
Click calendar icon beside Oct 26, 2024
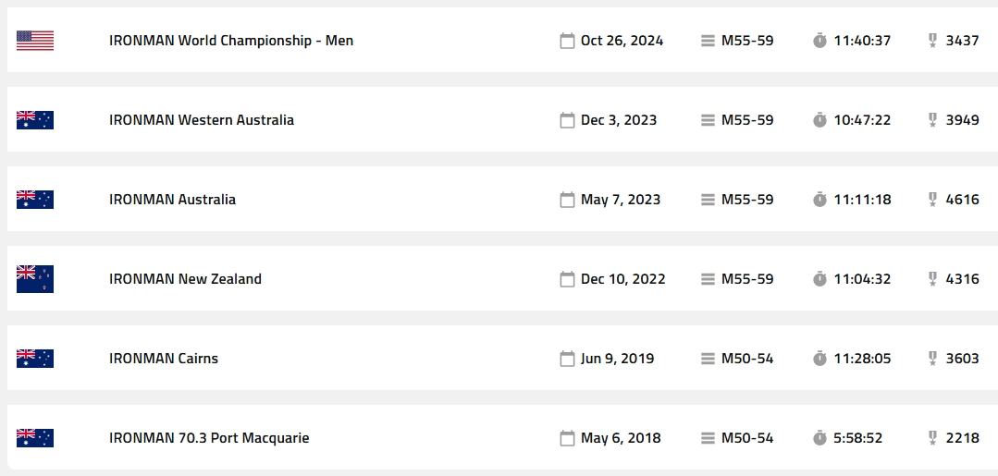[567, 41]
